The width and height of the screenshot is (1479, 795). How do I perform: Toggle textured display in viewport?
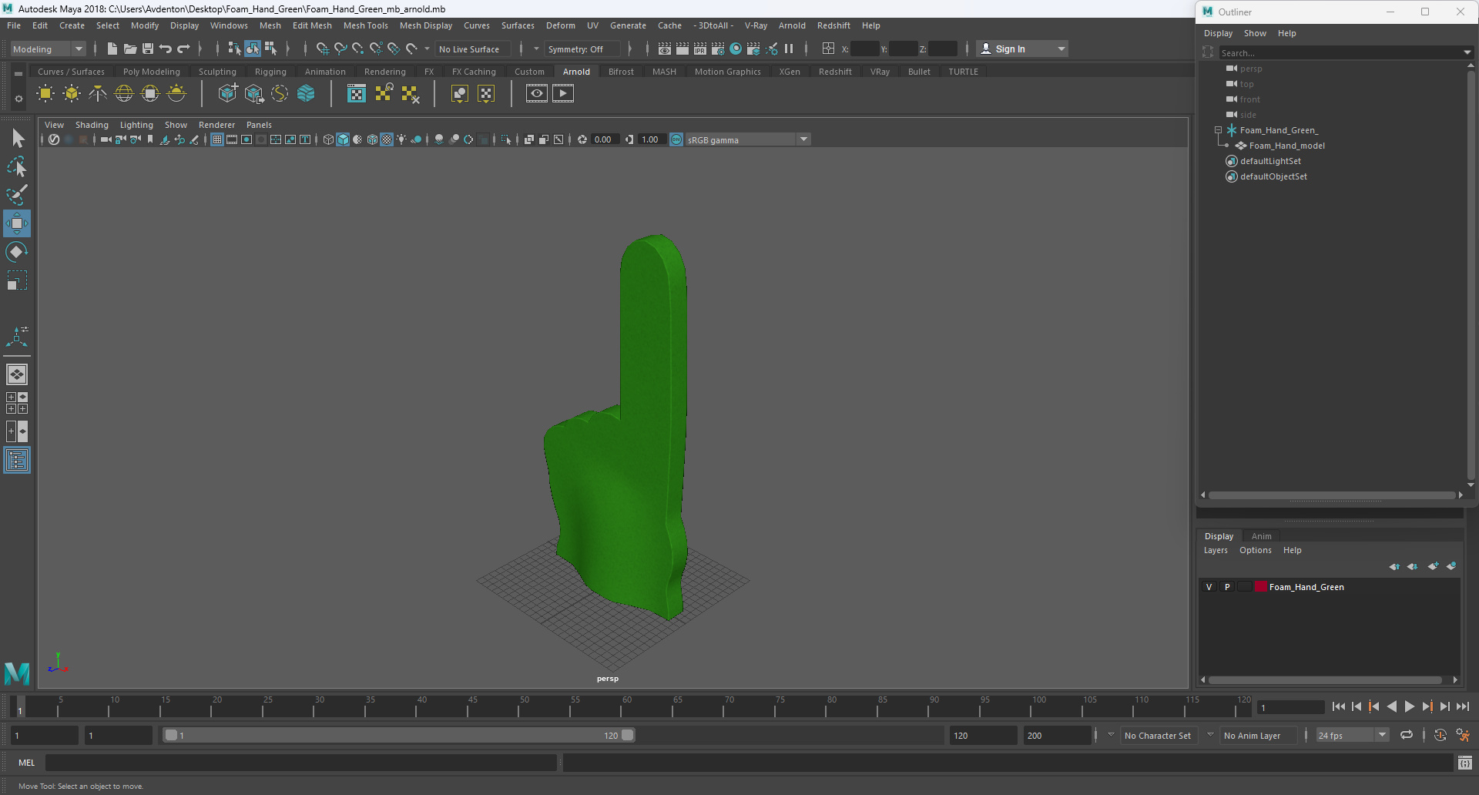click(387, 139)
